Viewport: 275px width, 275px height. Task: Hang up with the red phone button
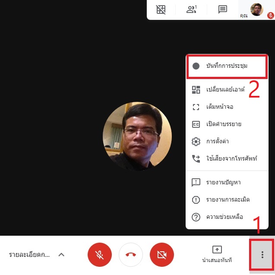(x=131, y=254)
